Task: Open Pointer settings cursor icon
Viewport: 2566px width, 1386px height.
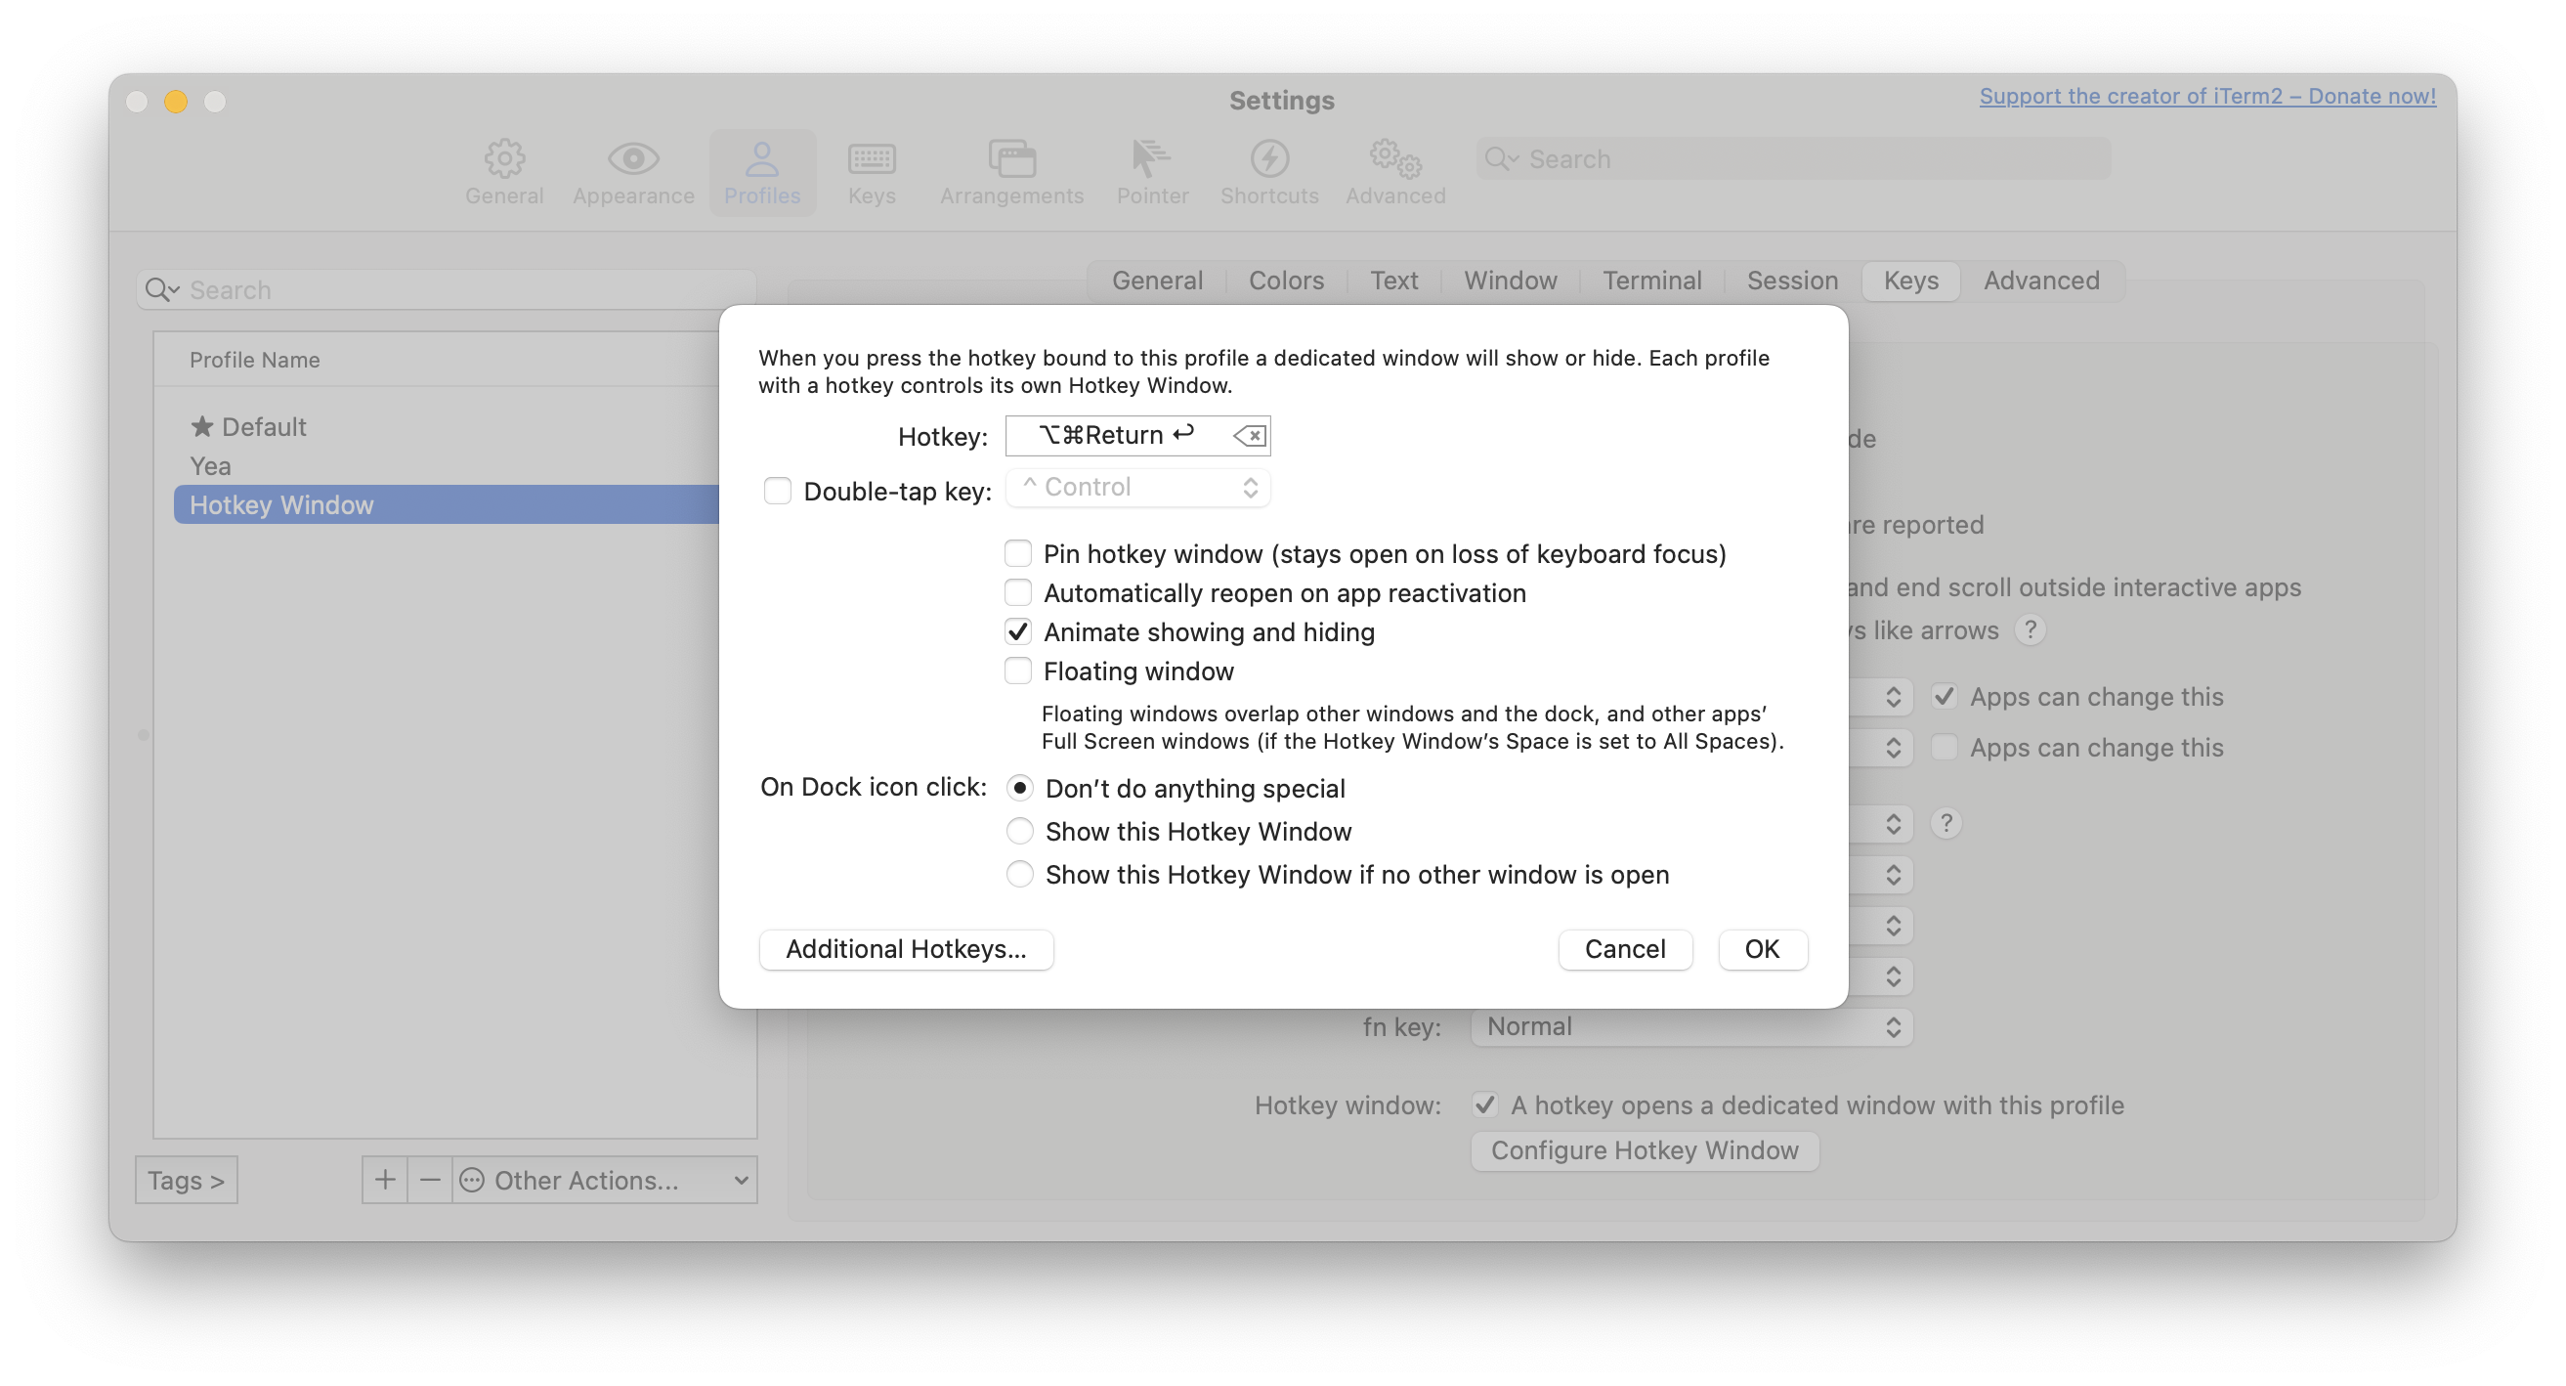Action: [x=1151, y=159]
